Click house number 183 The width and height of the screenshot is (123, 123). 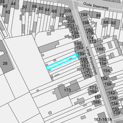(x=85, y=62)
